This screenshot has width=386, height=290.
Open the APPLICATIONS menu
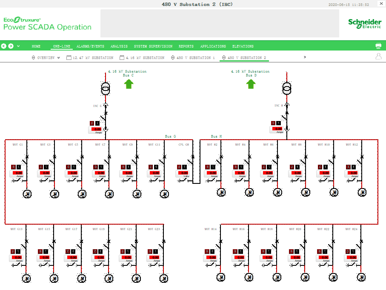[213, 46]
